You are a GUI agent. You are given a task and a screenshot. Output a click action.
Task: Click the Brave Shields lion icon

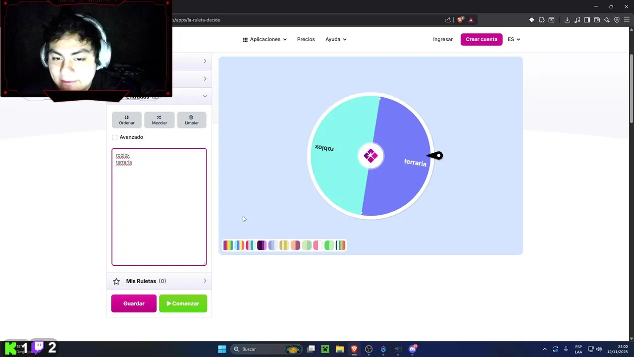click(x=460, y=20)
